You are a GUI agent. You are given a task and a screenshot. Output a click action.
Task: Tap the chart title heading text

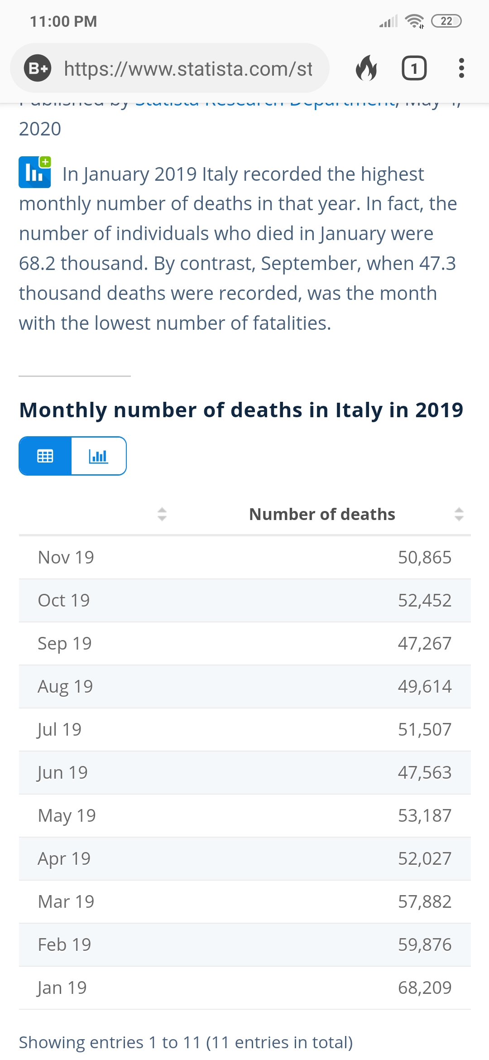coord(241,410)
